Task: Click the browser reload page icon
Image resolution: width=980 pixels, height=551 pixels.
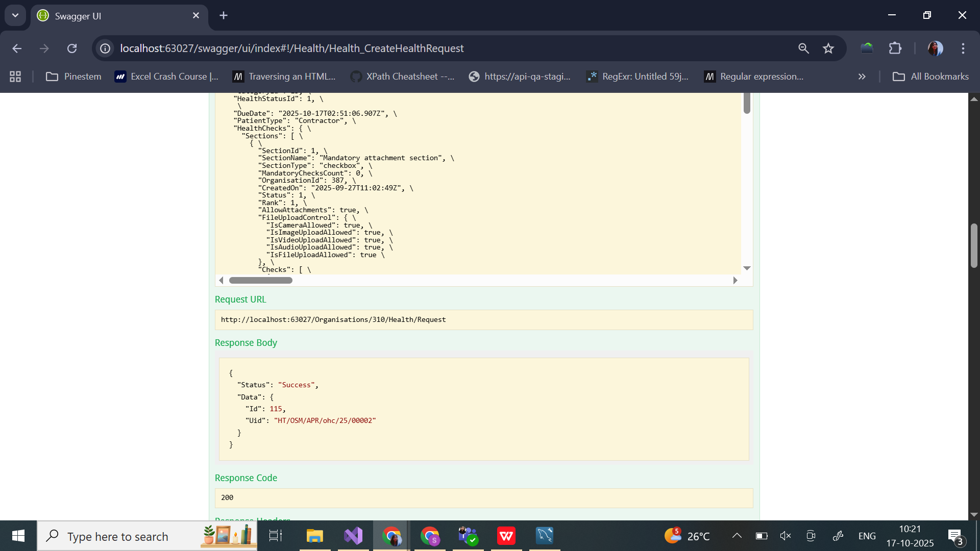Action: [72, 48]
